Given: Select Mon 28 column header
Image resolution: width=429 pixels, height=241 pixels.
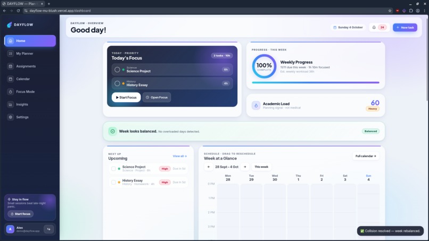Looking at the screenshot, I should [x=228, y=178].
